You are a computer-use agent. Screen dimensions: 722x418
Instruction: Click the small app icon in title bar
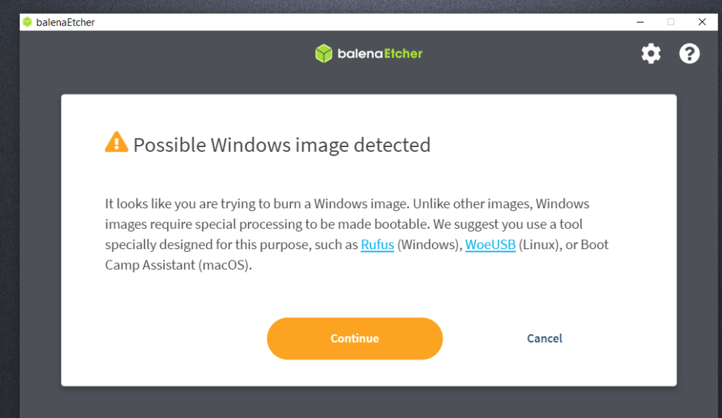(27, 22)
